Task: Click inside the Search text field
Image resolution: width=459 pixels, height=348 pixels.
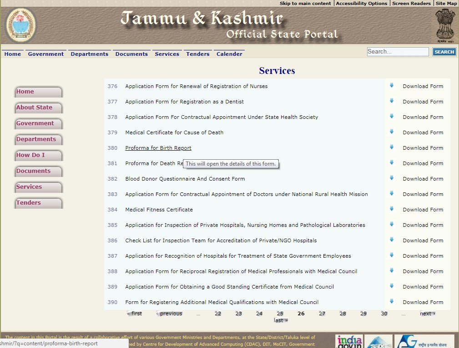Action: point(397,51)
